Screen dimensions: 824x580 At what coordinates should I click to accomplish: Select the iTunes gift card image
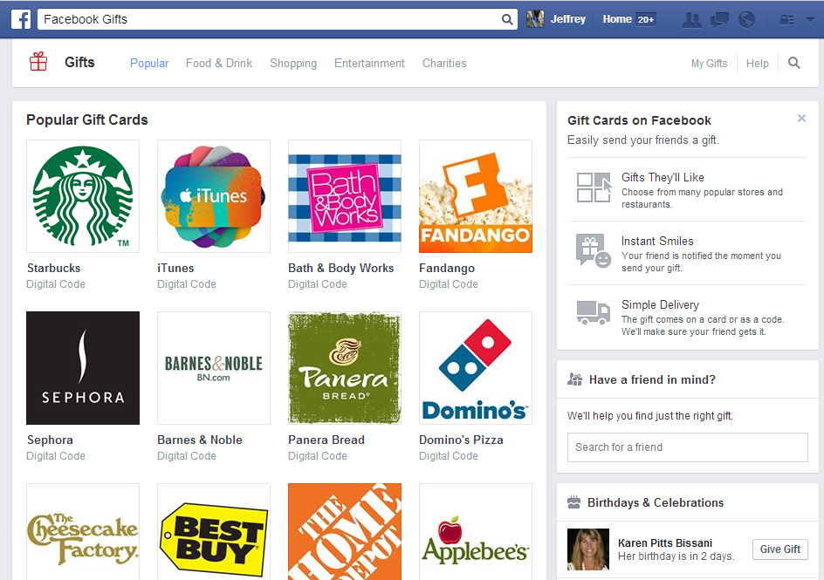pos(214,196)
